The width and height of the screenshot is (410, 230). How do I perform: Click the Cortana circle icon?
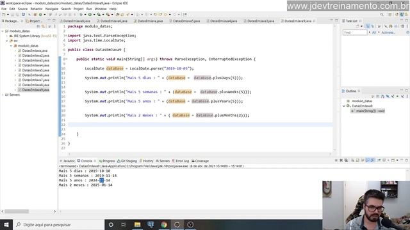coord(111,224)
